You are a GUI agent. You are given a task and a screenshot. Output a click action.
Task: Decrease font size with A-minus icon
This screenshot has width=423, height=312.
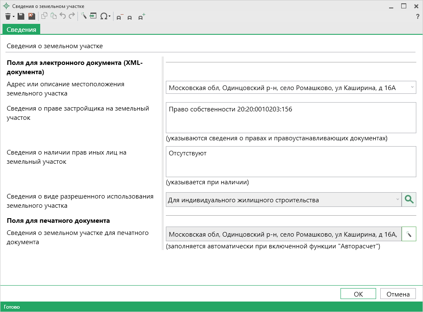119,17
